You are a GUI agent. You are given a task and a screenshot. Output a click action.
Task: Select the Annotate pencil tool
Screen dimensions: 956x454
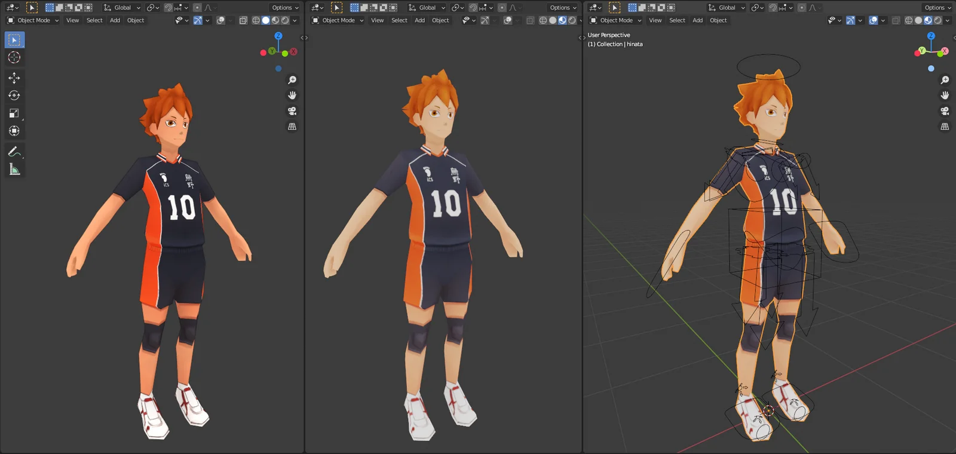click(14, 152)
